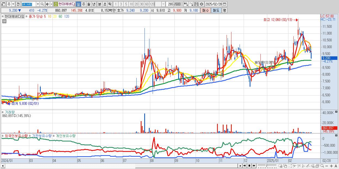Viewport: 339px width, 169px height.
Task: Click the crosshair cursor tool icon
Action: (x=294, y=166)
